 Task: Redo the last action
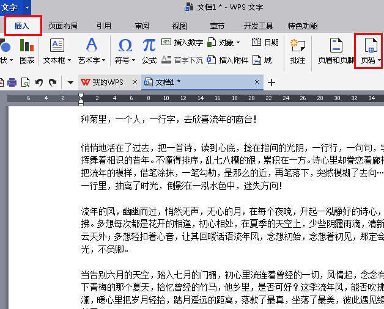pyautogui.click(x=53, y=82)
